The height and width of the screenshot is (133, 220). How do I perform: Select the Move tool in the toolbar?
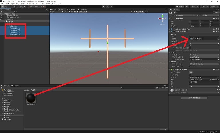[x=6, y=7]
